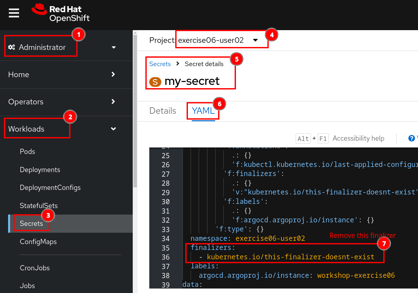Click the Red Hat OpenShift logo
Image resolution: width=418 pixels, height=293 pixels.
61,13
